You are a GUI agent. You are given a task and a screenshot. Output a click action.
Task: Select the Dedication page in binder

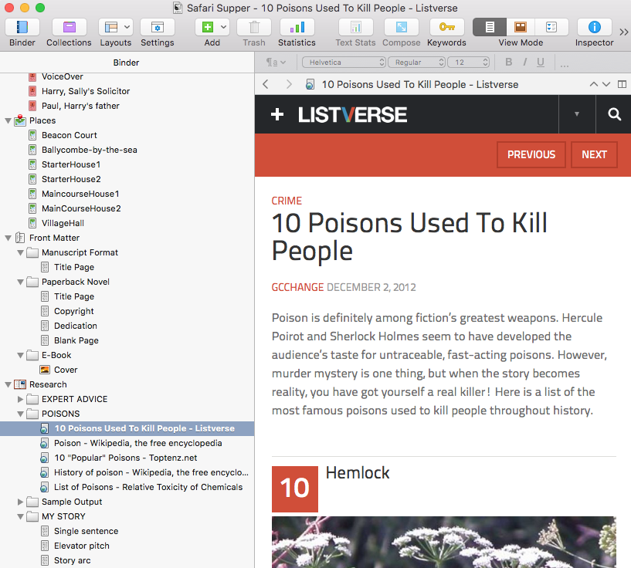[x=76, y=326]
